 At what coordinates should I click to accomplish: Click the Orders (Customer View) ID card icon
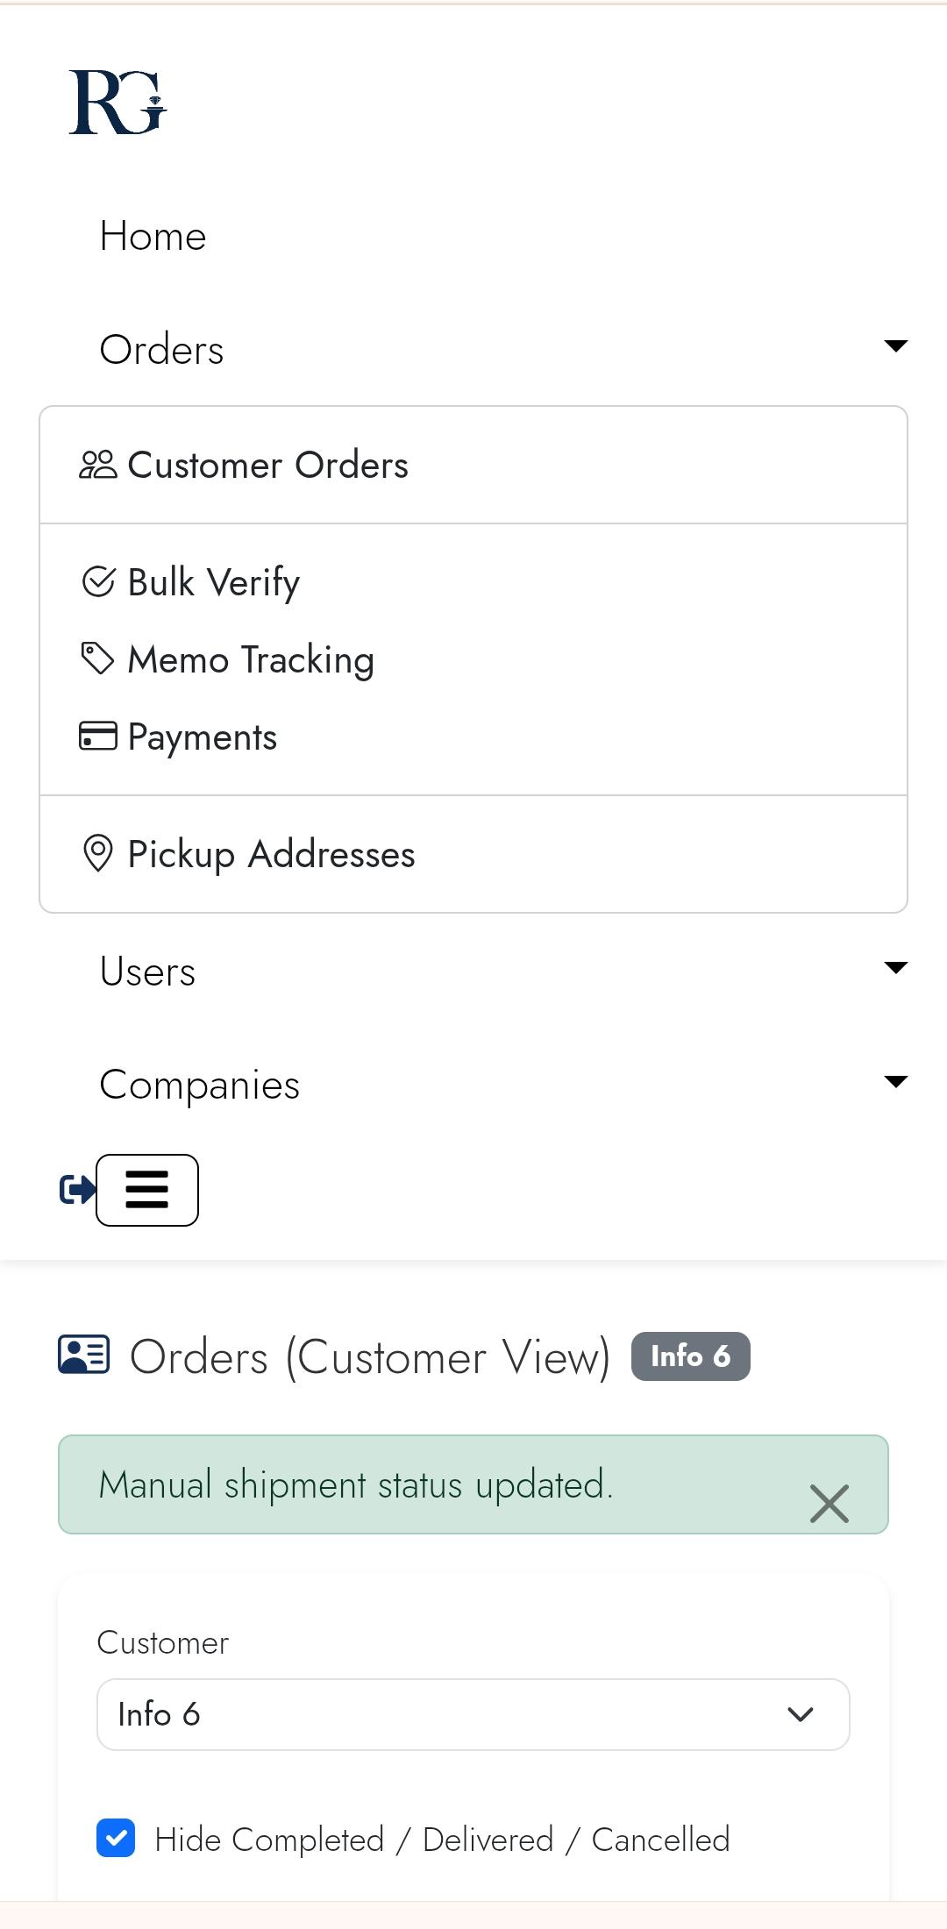tap(82, 1356)
